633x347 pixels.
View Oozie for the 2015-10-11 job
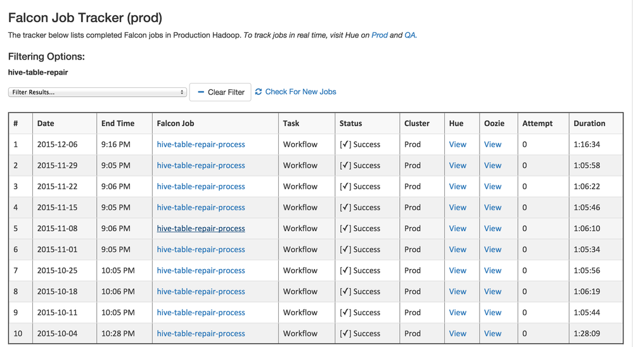pos(492,312)
